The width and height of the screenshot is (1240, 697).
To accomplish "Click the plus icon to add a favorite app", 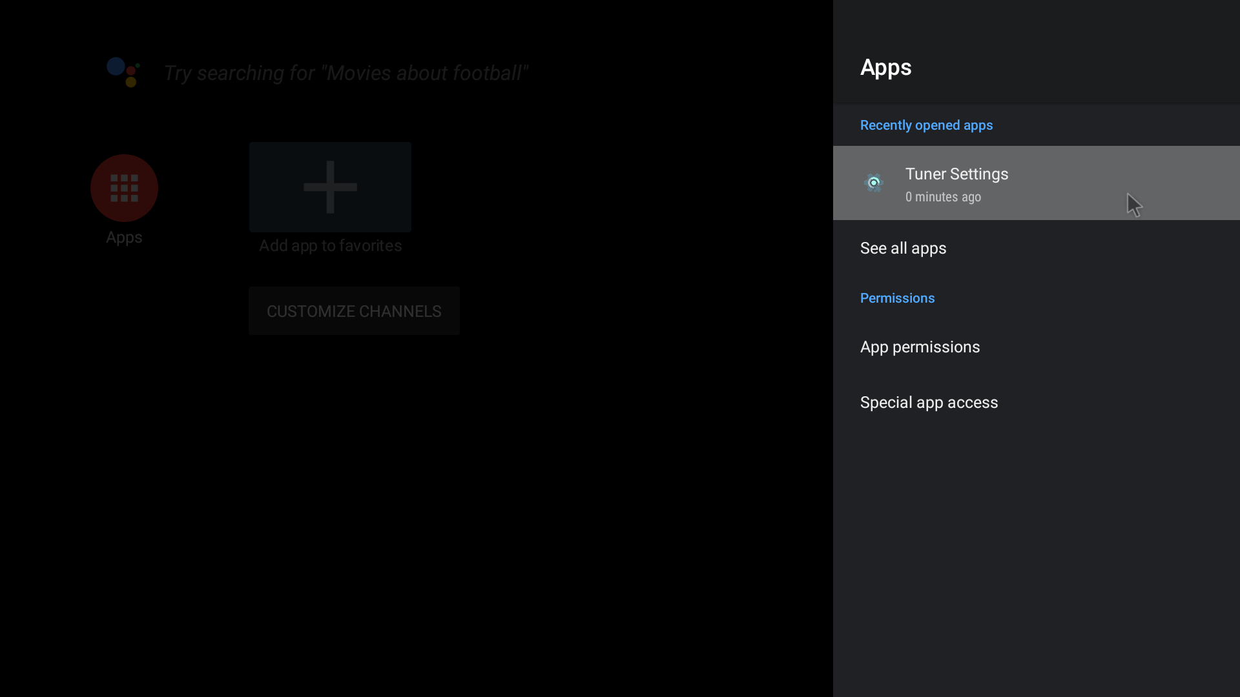I will pyautogui.click(x=330, y=187).
